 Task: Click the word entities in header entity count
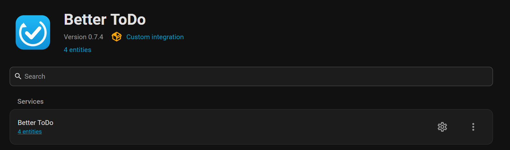click(80, 50)
